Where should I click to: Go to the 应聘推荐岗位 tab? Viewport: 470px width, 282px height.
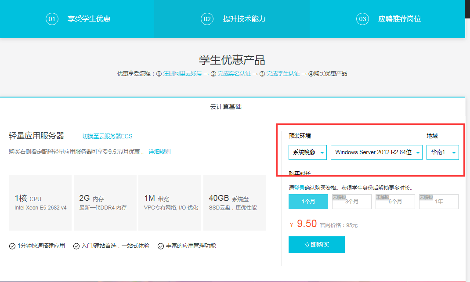[x=387, y=19]
